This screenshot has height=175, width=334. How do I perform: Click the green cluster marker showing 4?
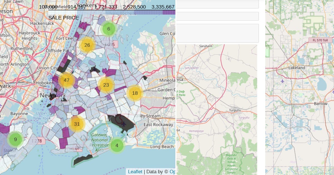point(117,145)
